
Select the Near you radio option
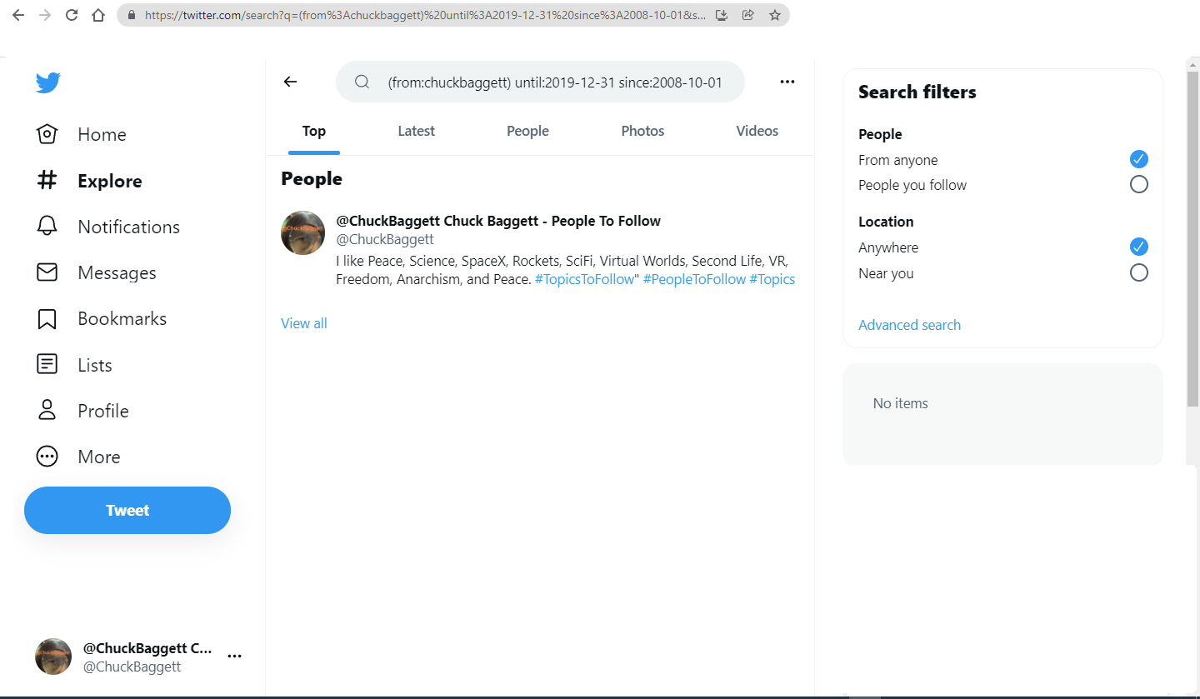[1139, 272]
